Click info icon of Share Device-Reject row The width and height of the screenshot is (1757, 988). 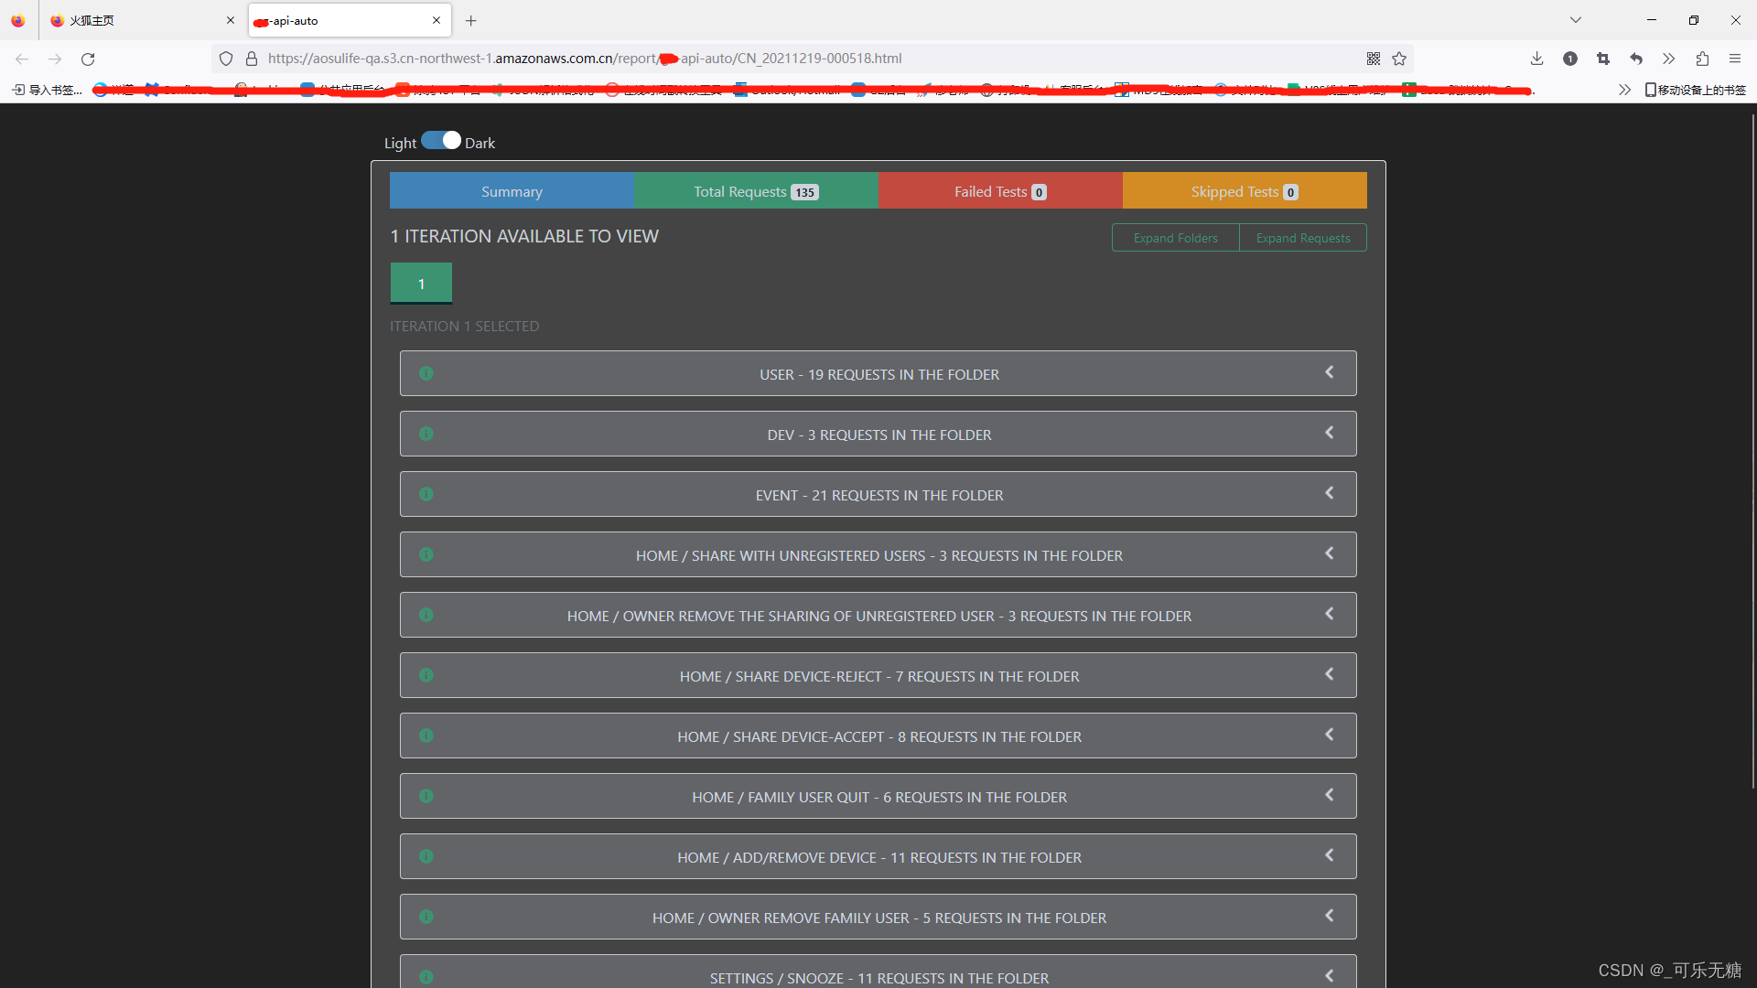click(x=426, y=675)
